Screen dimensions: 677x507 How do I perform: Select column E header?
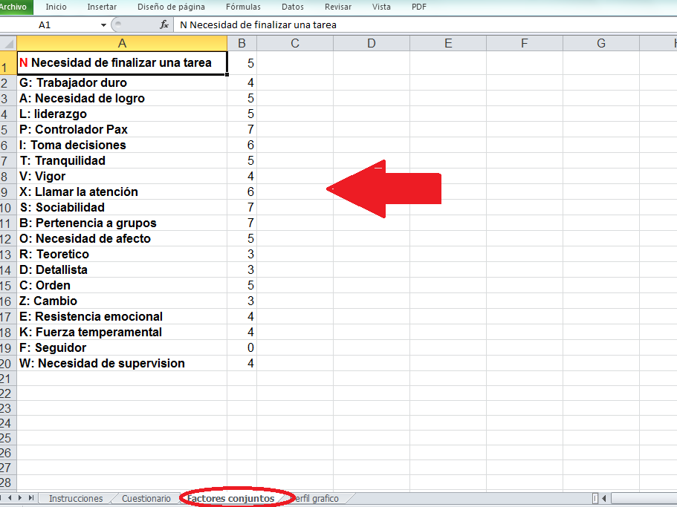[448, 43]
